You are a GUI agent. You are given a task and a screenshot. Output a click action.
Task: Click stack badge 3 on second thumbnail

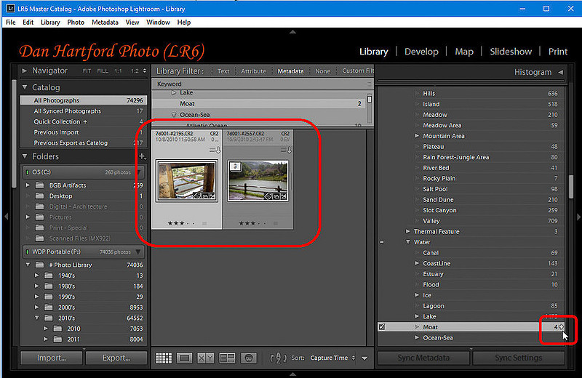coord(235,166)
